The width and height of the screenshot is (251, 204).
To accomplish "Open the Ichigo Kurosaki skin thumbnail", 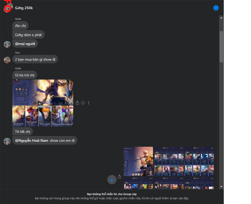I will pos(45,116).
